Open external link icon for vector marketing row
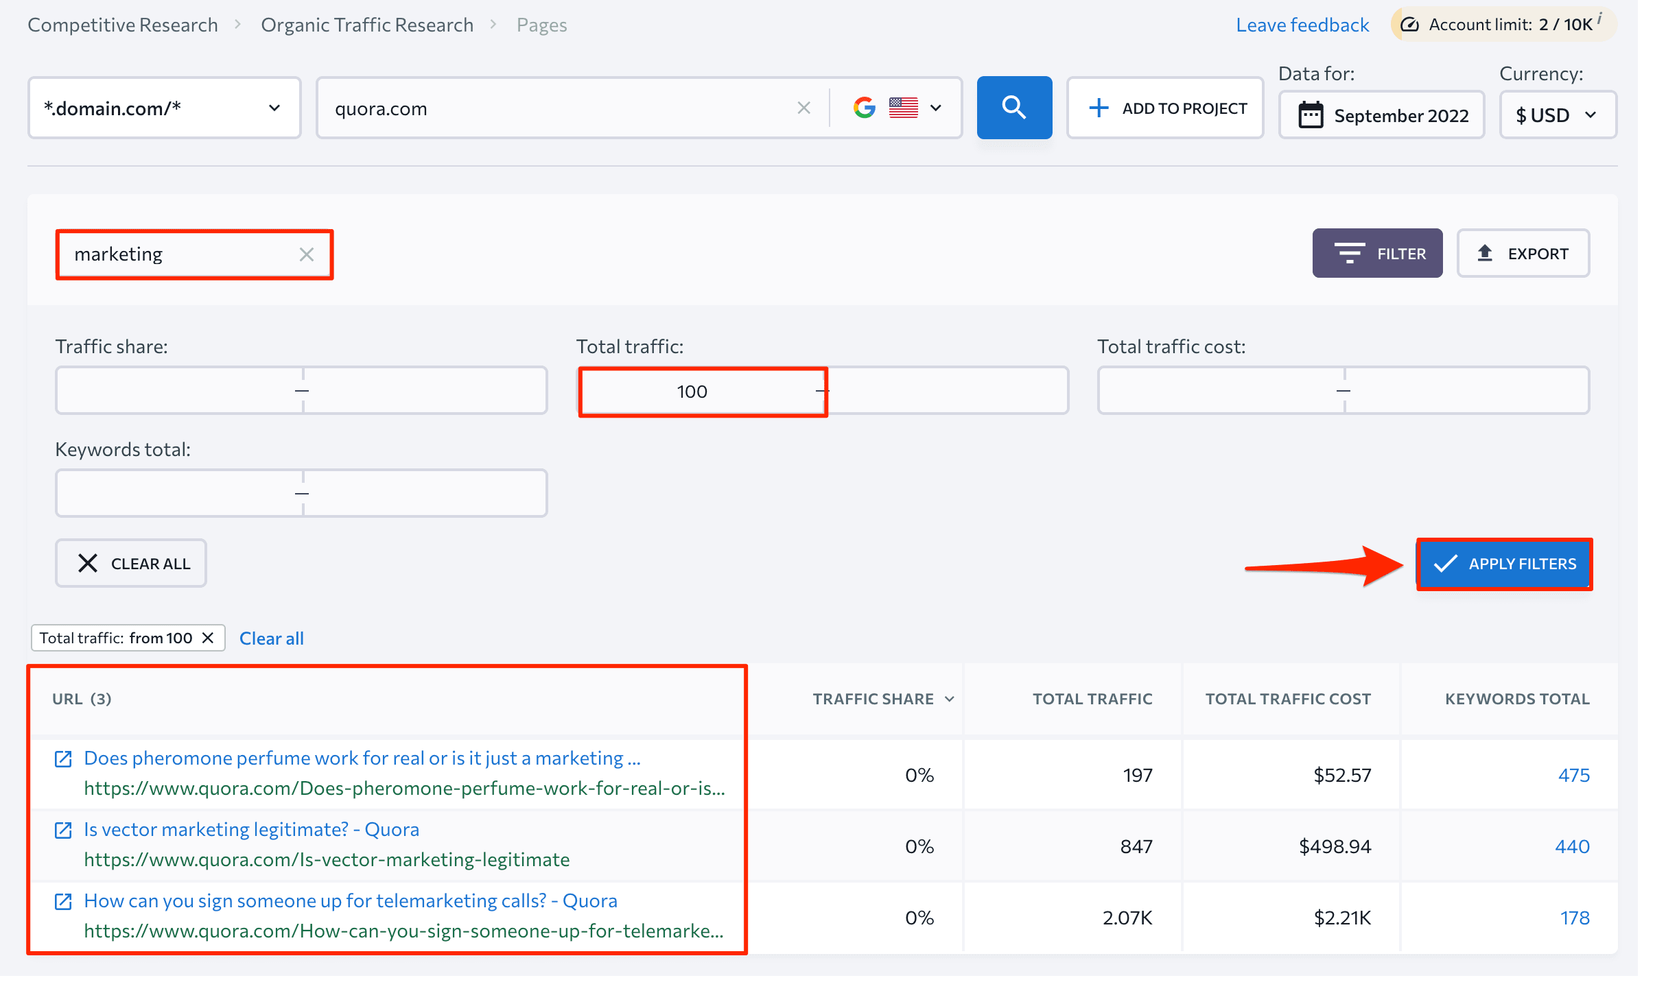This screenshot has width=1666, height=1004. point(63,830)
